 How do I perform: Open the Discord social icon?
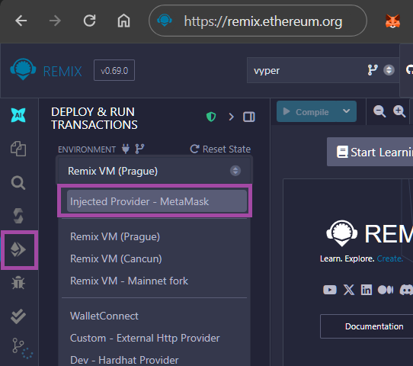(x=406, y=290)
